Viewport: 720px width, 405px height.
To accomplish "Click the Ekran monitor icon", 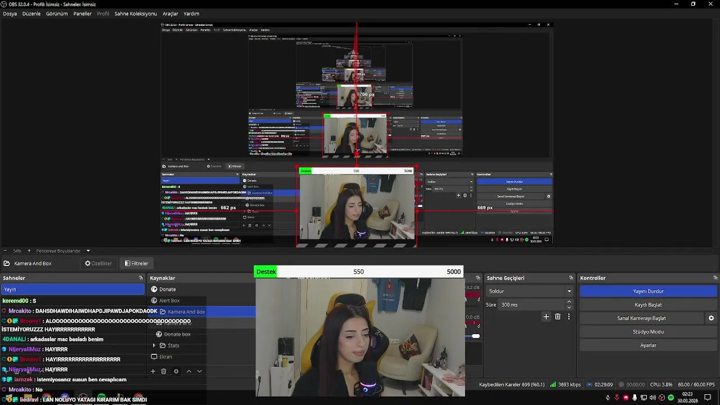I will coord(154,357).
